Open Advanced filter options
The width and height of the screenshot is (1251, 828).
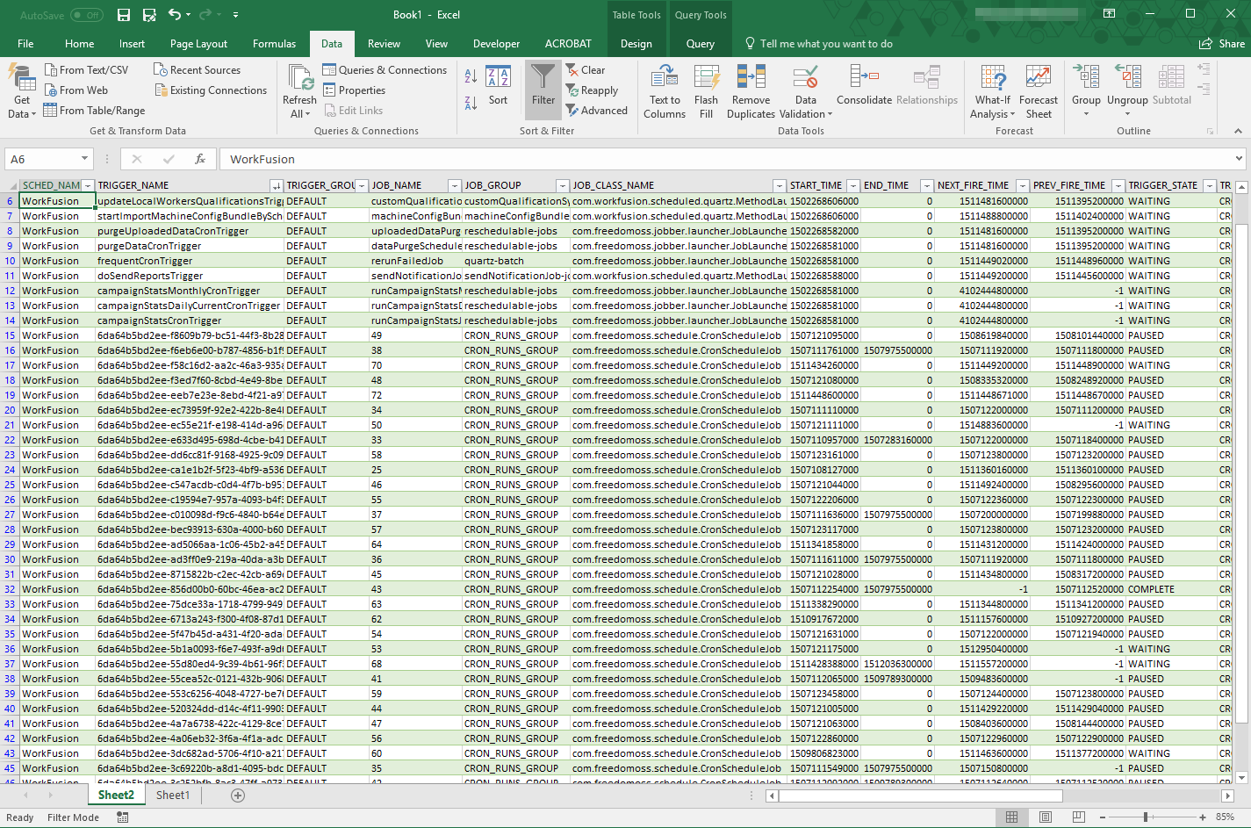[x=597, y=111]
